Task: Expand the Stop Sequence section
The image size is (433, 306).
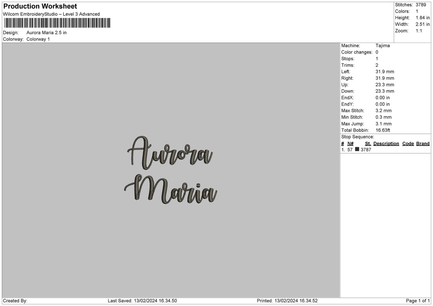Action: click(x=358, y=137)
